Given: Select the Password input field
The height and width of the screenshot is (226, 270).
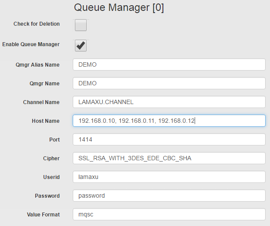Looking at the screenshot, I should pyautogui.click(x=169, y=196).
